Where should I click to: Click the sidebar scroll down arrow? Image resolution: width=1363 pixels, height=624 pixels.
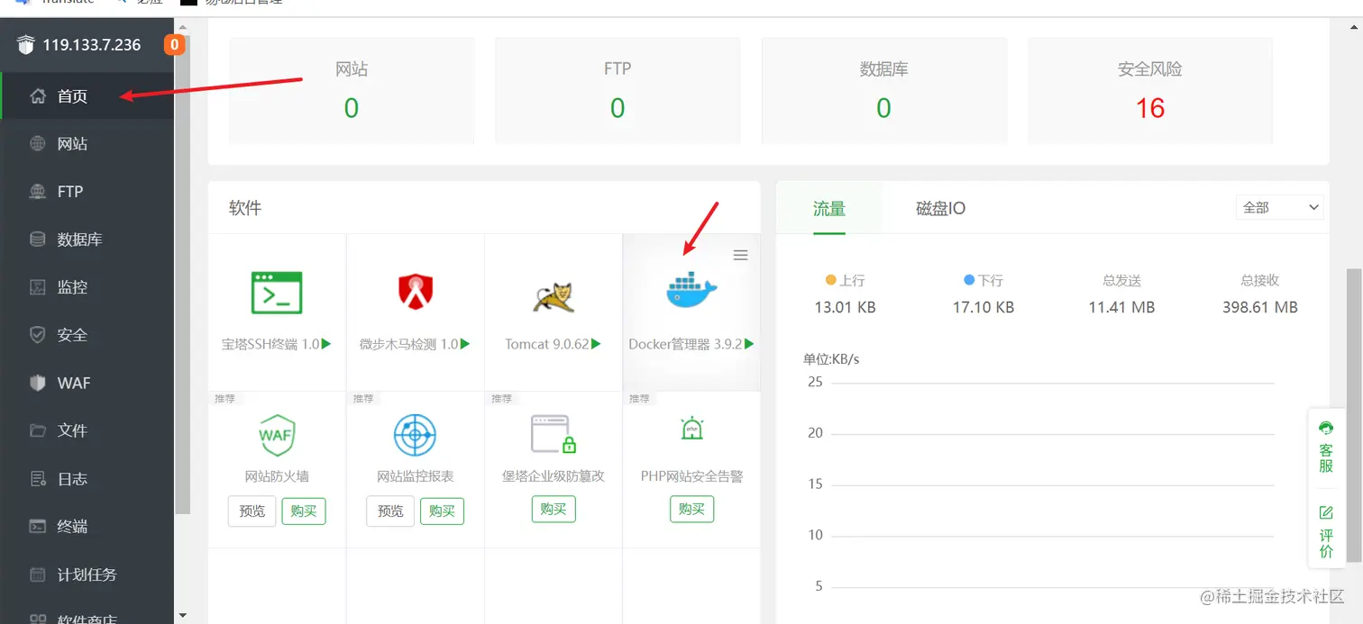coord(183,616)
